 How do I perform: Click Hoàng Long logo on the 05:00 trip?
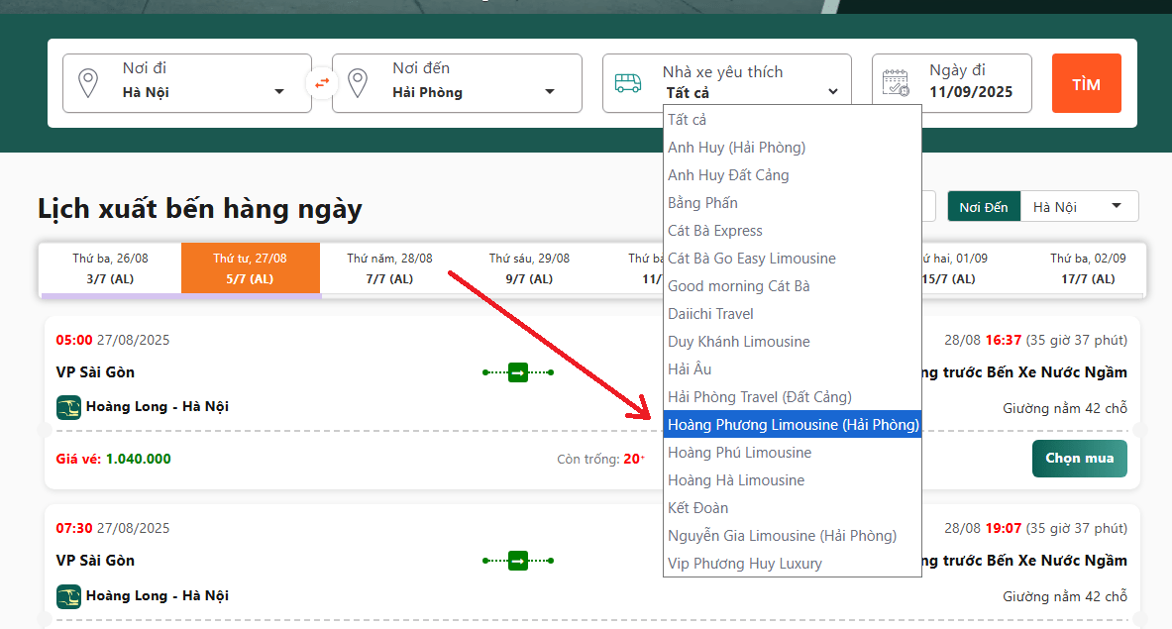(68, 407)
